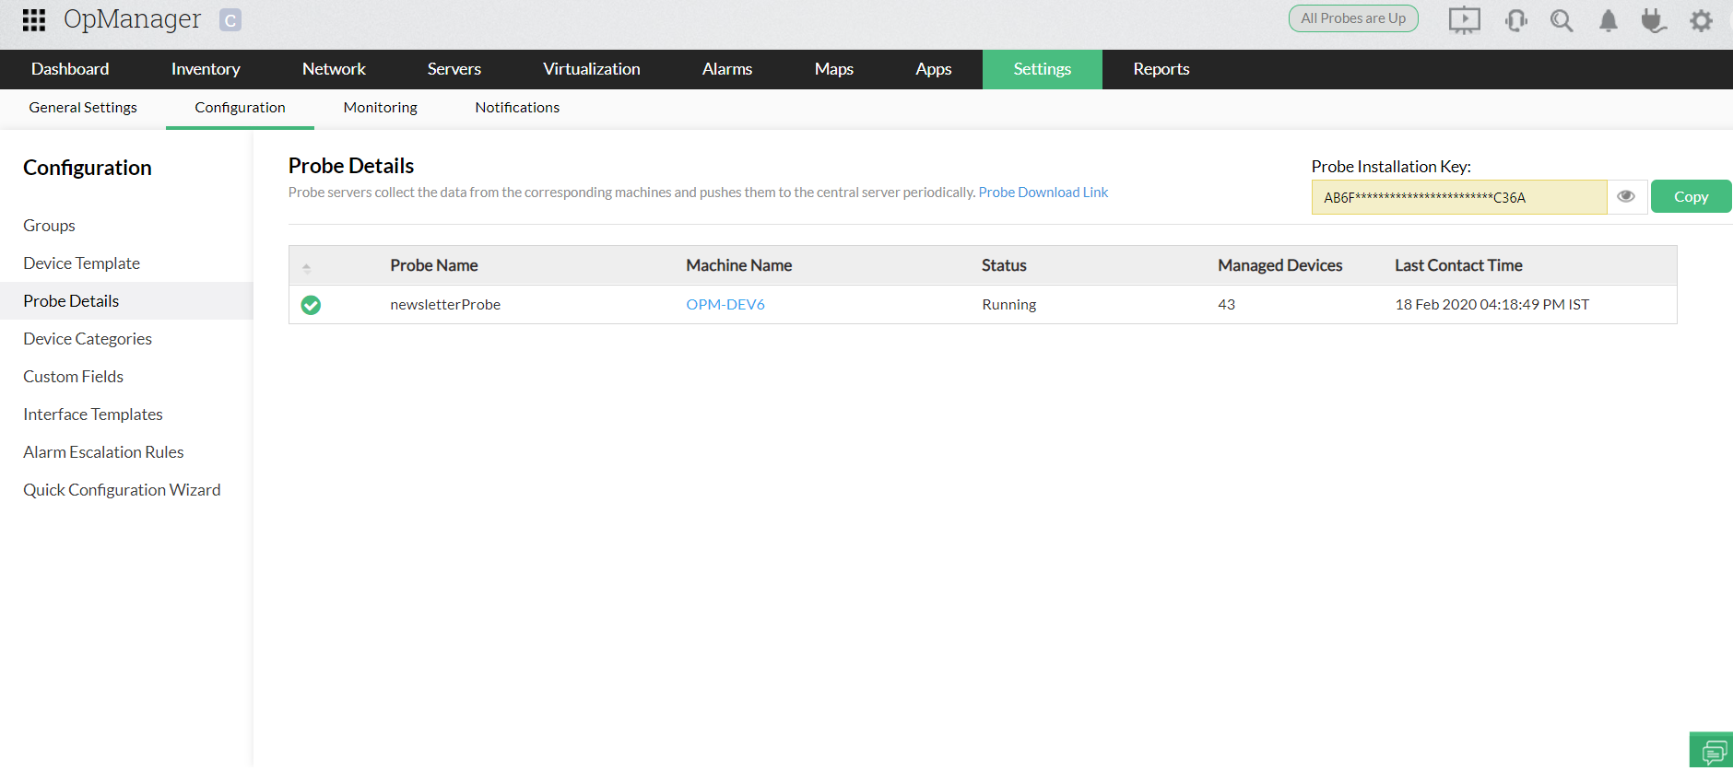Open the search magnifier icon
Viewport: 1733px width, 771px height.
pos(1562,20)
